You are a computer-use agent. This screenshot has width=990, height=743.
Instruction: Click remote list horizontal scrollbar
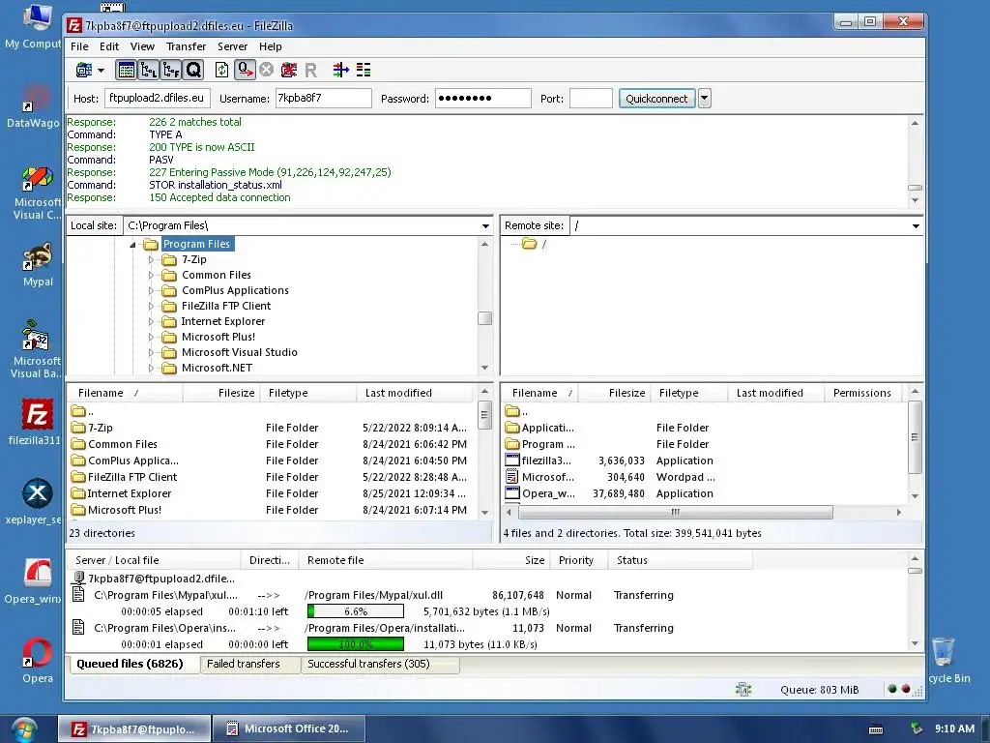point(674,513)
